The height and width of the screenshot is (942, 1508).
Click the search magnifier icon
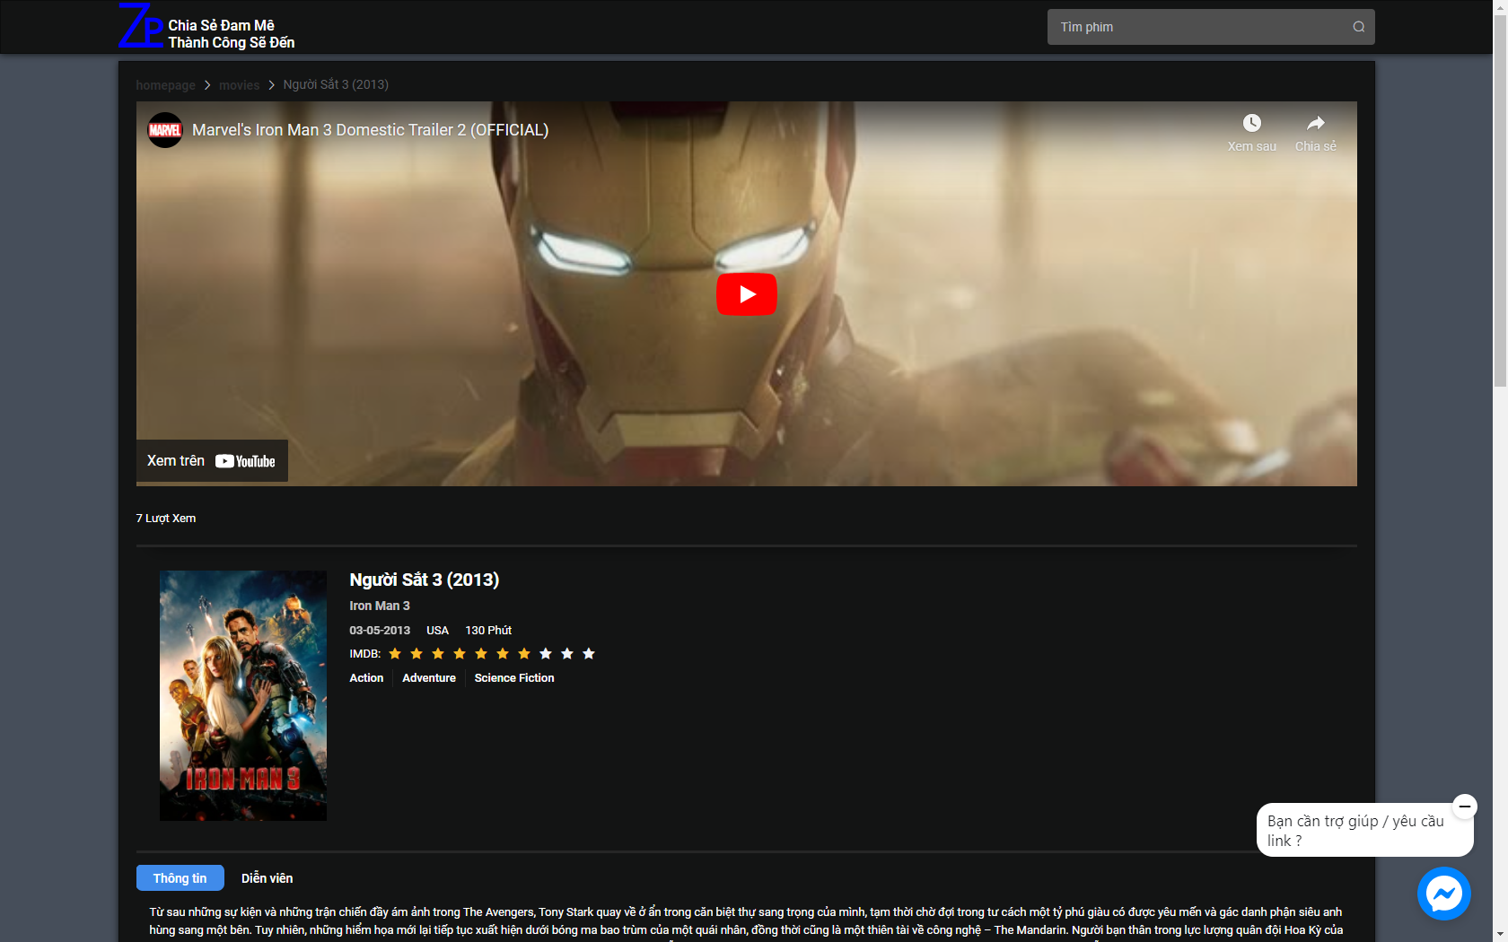point(1359,27)
